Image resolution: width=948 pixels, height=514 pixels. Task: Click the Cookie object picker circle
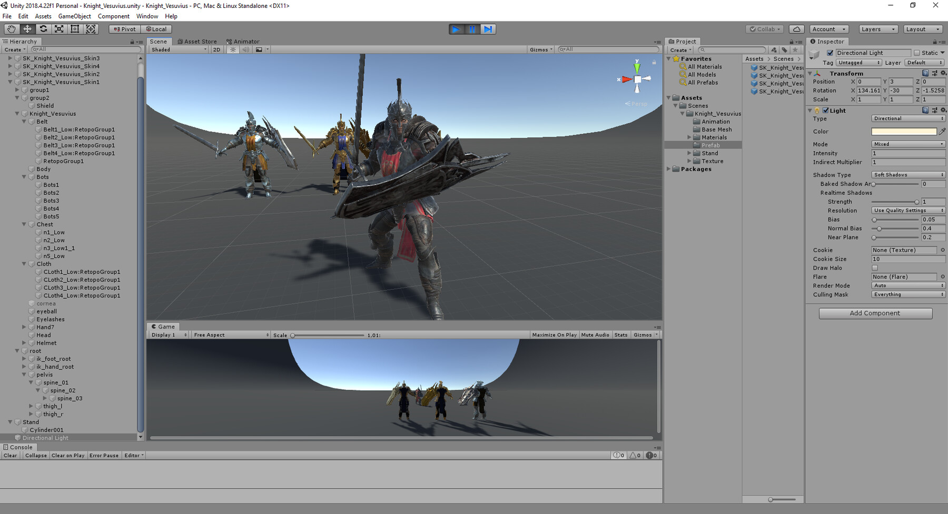[943, 250]
